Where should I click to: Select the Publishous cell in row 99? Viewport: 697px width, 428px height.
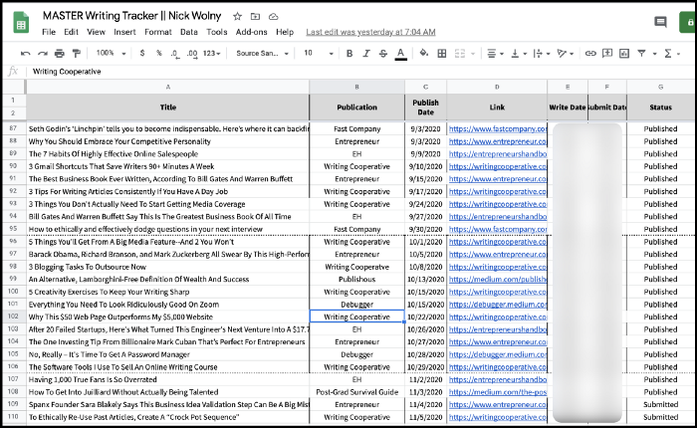[x=356, y=279]
